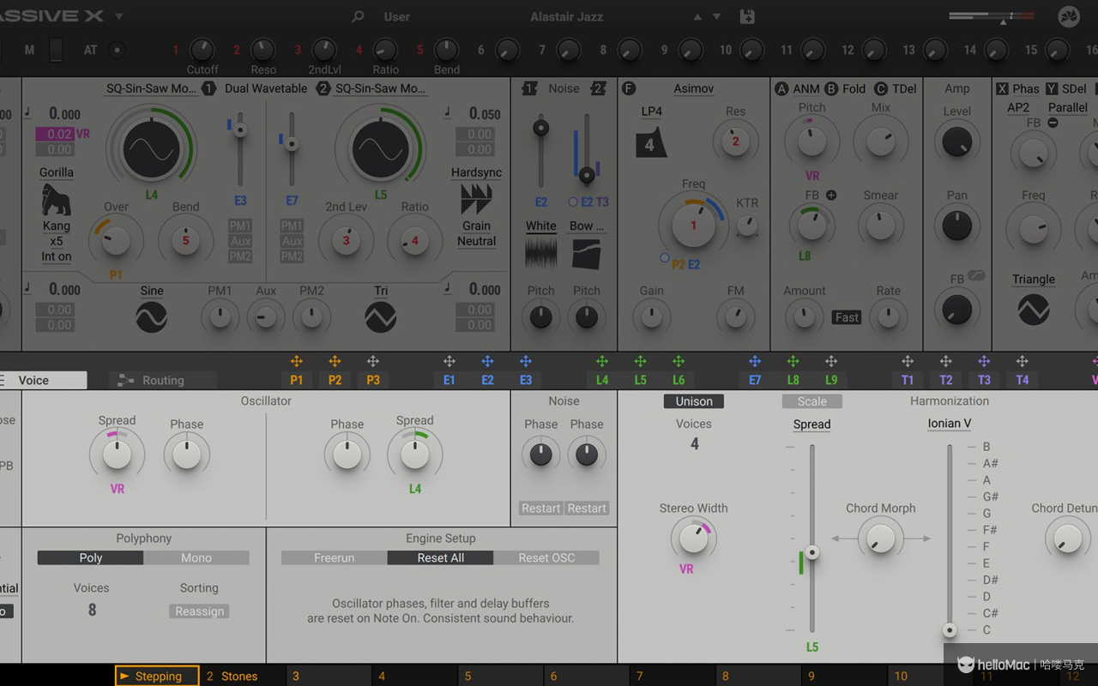Click the E3 oscillator level fader

240,130
